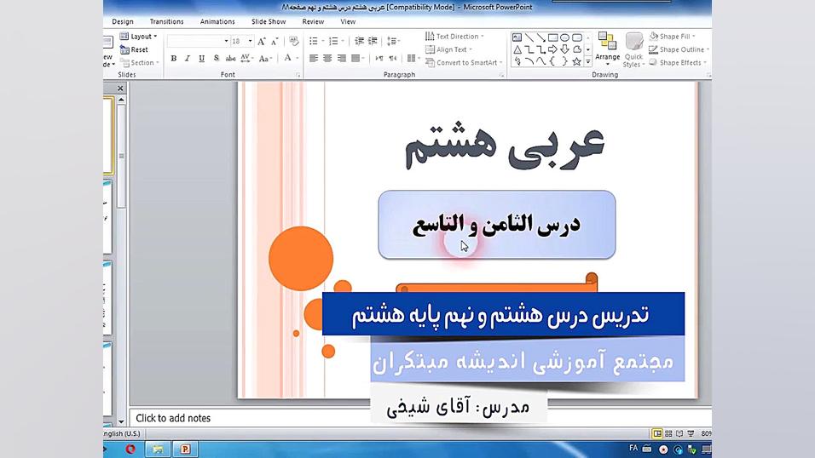Open Character Spacing dropdown
Viewport: 815px width, 458px height.
coord(247,59)
